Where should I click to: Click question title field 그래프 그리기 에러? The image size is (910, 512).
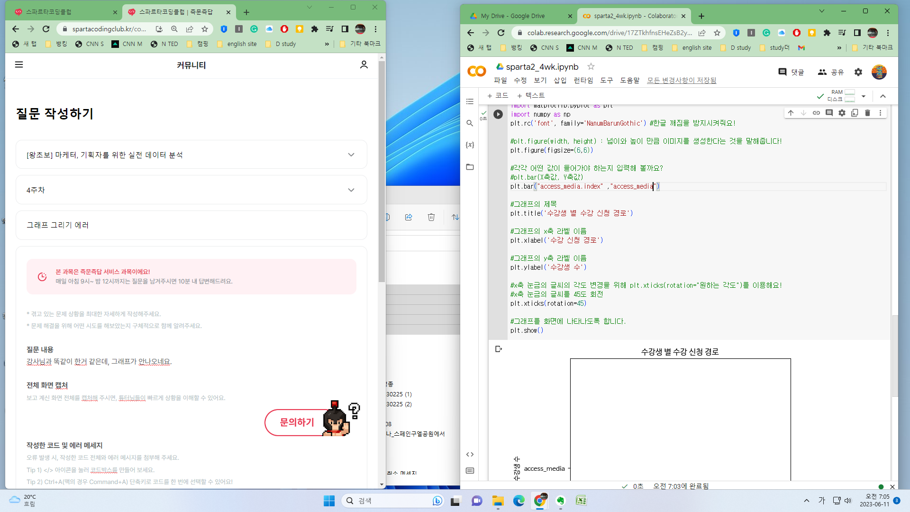coord(191,225)
